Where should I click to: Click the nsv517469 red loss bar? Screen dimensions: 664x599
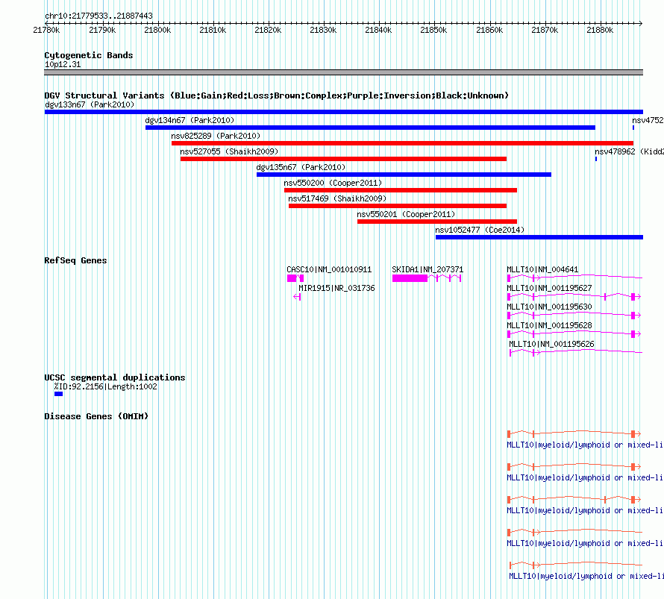(x=398, y=206)
